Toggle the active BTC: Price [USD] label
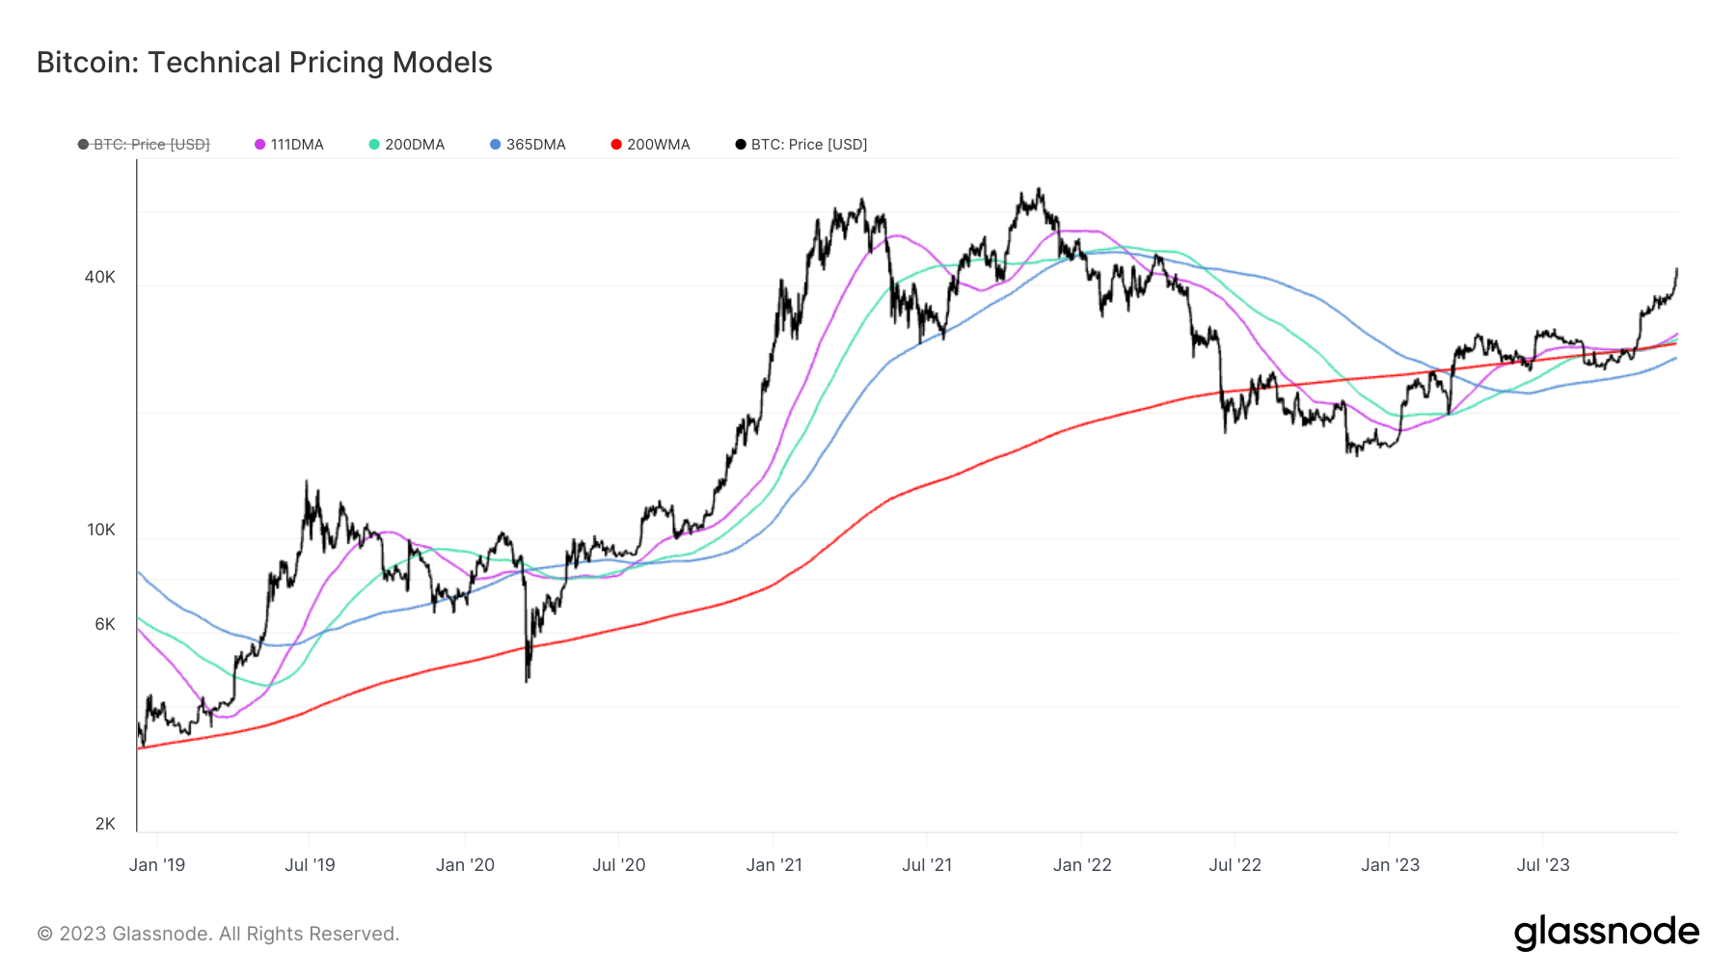 (x=809, y=145)
